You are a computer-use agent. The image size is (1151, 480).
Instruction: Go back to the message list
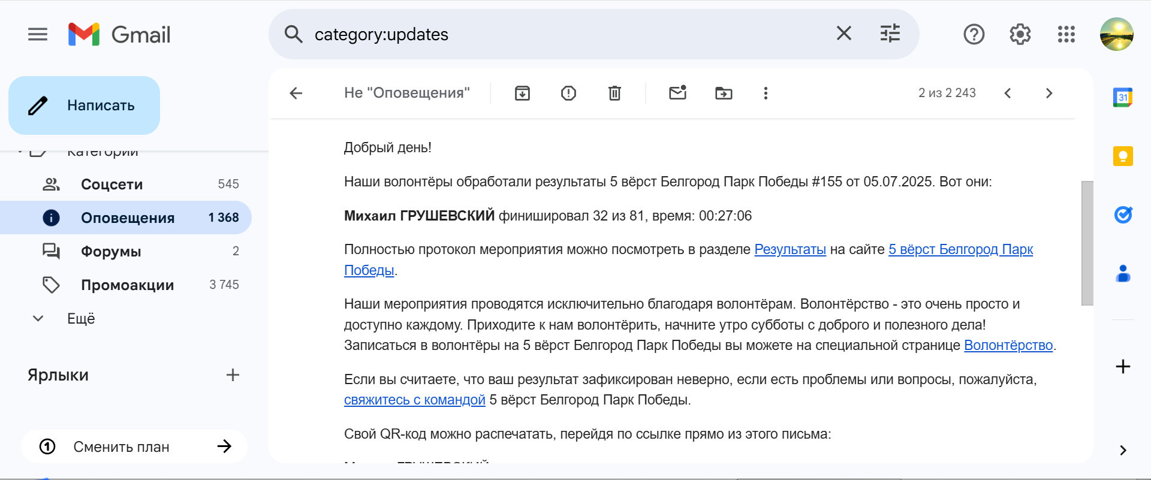pos(296,93)
